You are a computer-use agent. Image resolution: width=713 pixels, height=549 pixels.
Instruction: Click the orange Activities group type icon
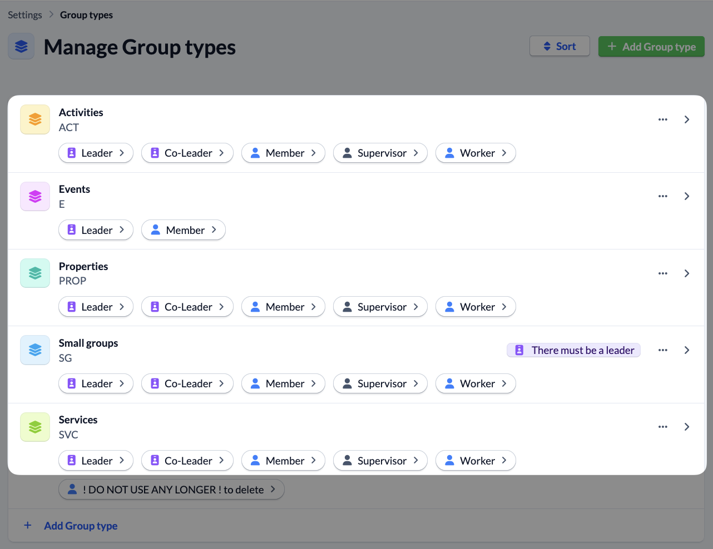pyautogui.click(x=35, y=119)
